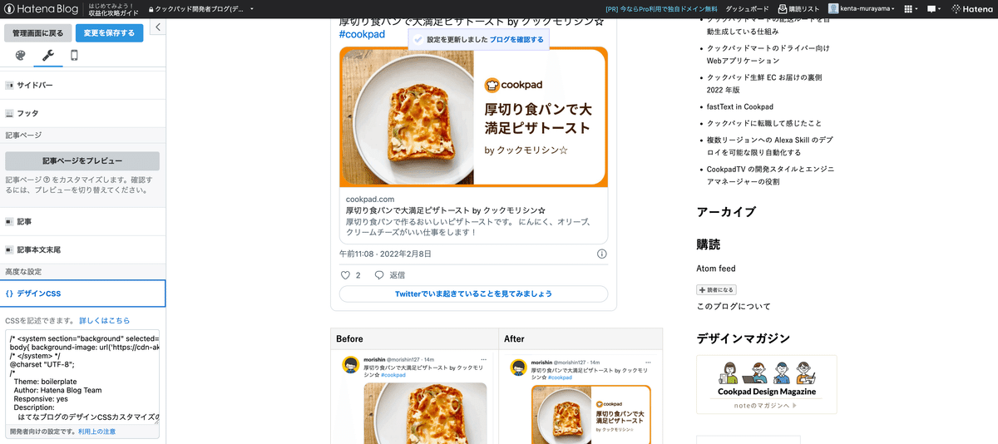998x444 pixels.
Task: Open クックパッド生鮮 EC お届けの裏側 link
Action: (x=764, y=83)
